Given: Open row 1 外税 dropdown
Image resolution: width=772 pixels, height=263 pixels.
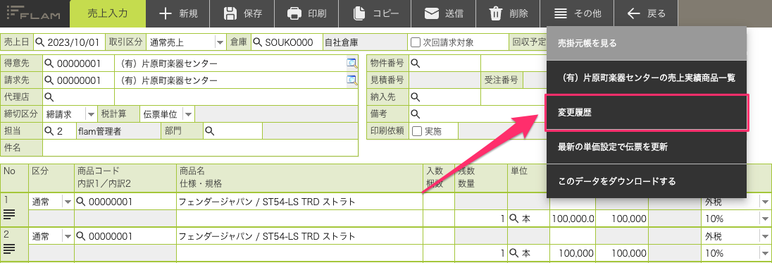Looking at the screenshot, I should [x=766, y=202].
